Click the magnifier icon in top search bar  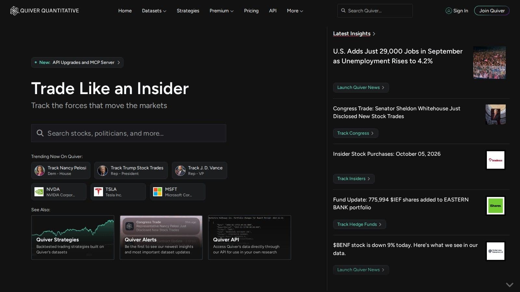click(343, 11)
